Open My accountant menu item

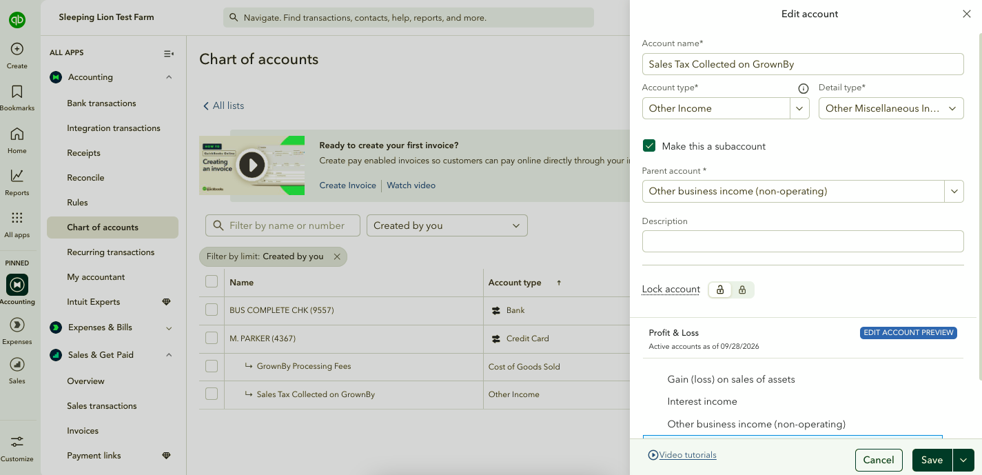96,277
